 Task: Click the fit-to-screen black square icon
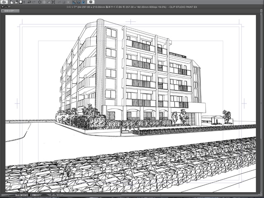tap(29, 195)
